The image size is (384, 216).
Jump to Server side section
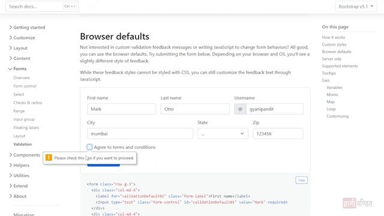(x=331, y=59)
